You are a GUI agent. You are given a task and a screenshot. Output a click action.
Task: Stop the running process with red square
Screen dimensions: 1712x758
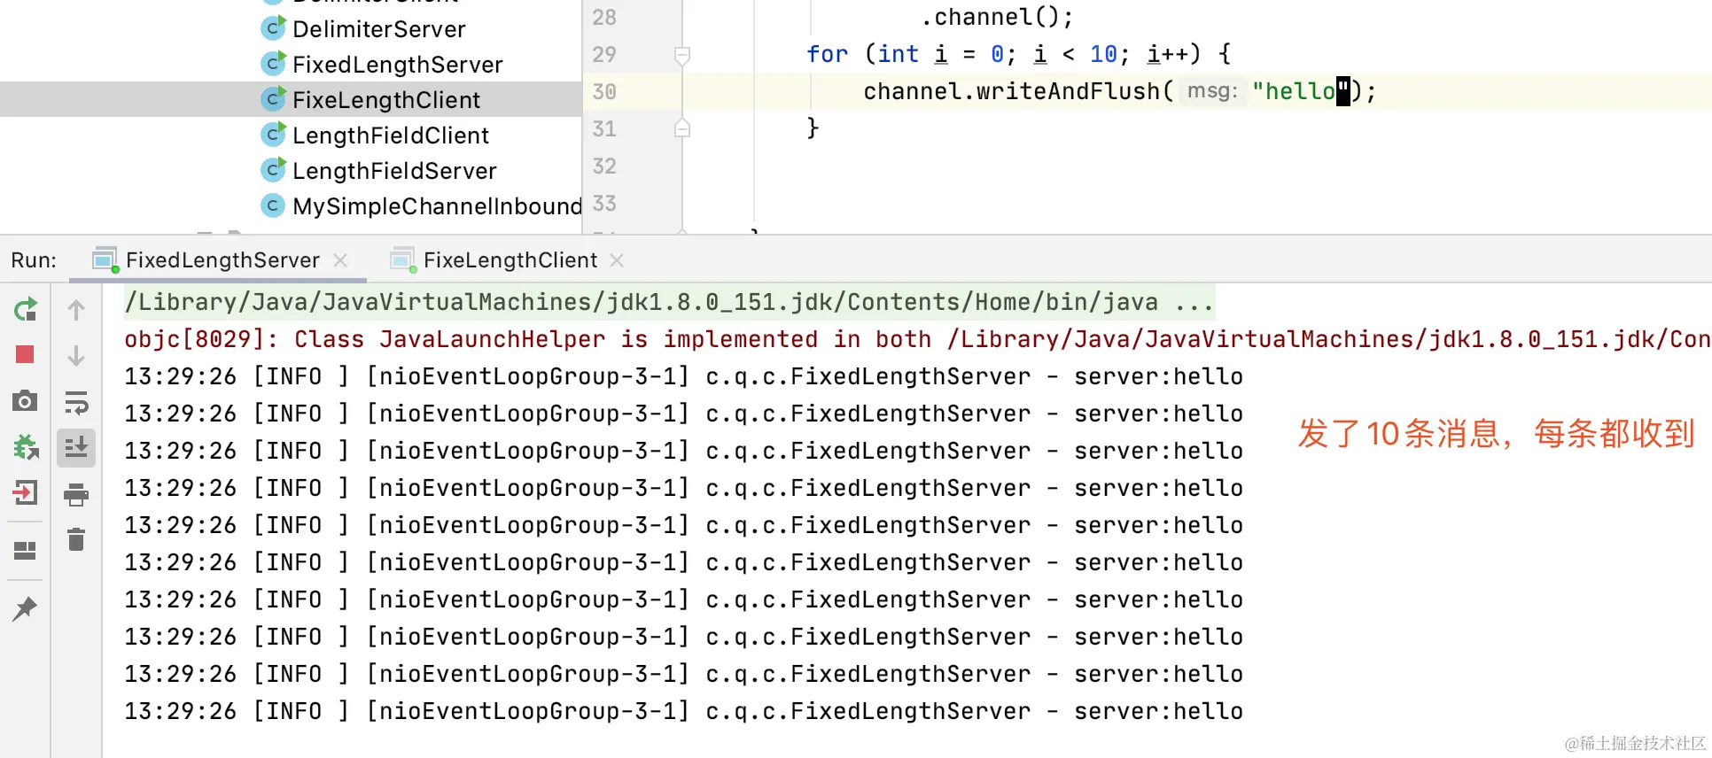click(x=25, y=355)
